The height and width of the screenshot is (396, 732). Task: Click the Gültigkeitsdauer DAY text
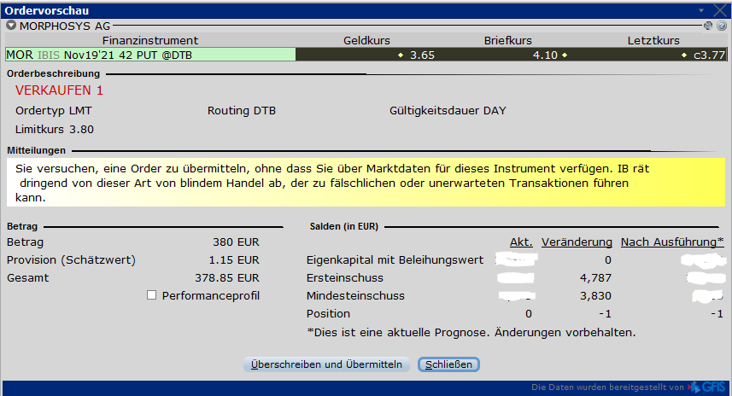pyautogui.click(x=448, y=111)
